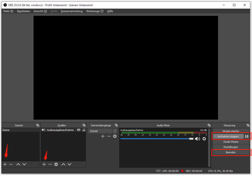Pop out the Szenenübergänge dock panel

(116, 125)
